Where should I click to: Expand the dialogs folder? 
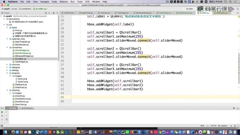(7, 70)
